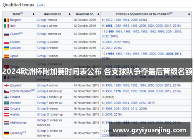Screen dimensions: 194x140
Task: Select the '15 October 2019' date cell
Action: click(86, 56)
